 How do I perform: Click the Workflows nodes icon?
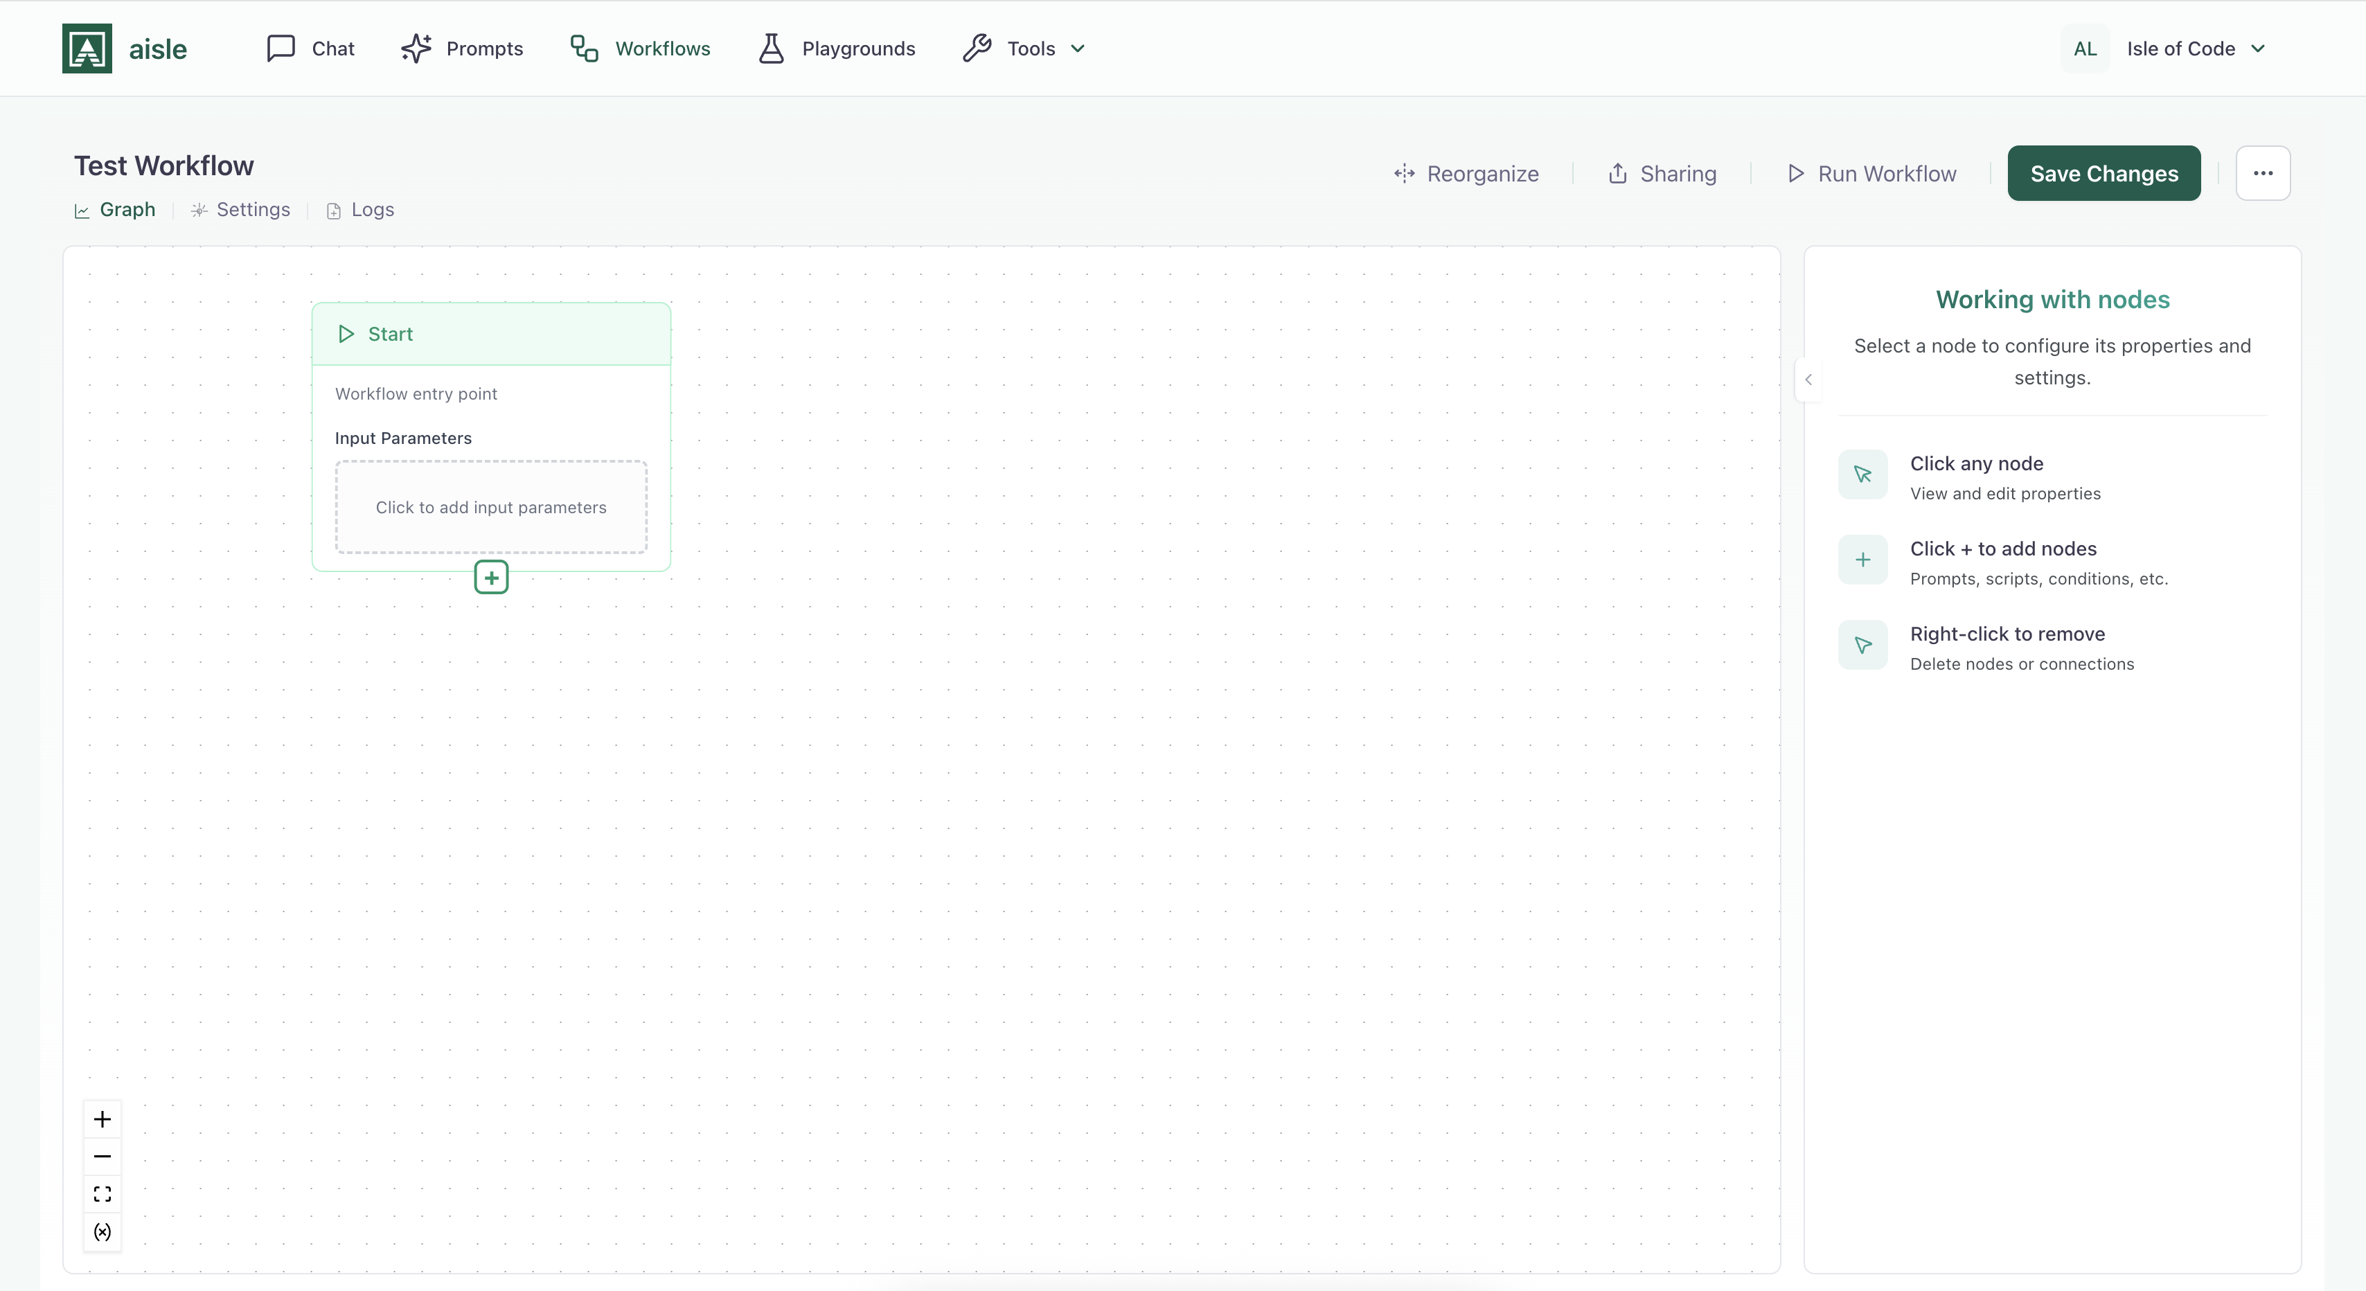584,48
